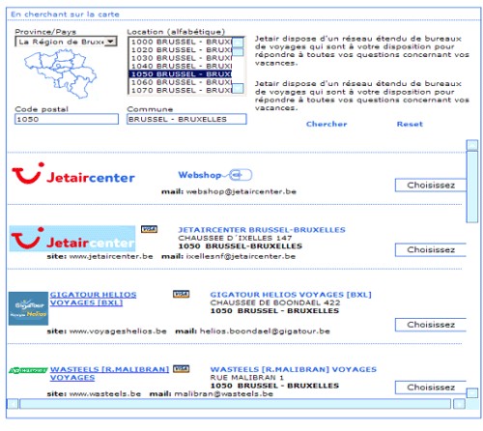Click helios.boondael@gigatour.be mail address
Screen dimensions: 483x431
(265, 331)
